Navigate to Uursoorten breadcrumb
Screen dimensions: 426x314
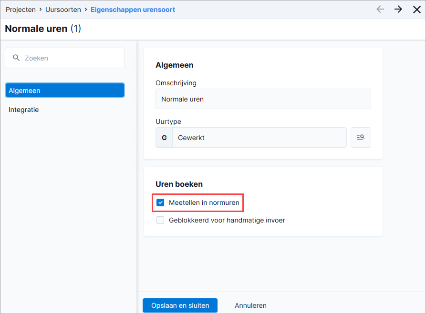pyautogui.click(x=63, y=10)
